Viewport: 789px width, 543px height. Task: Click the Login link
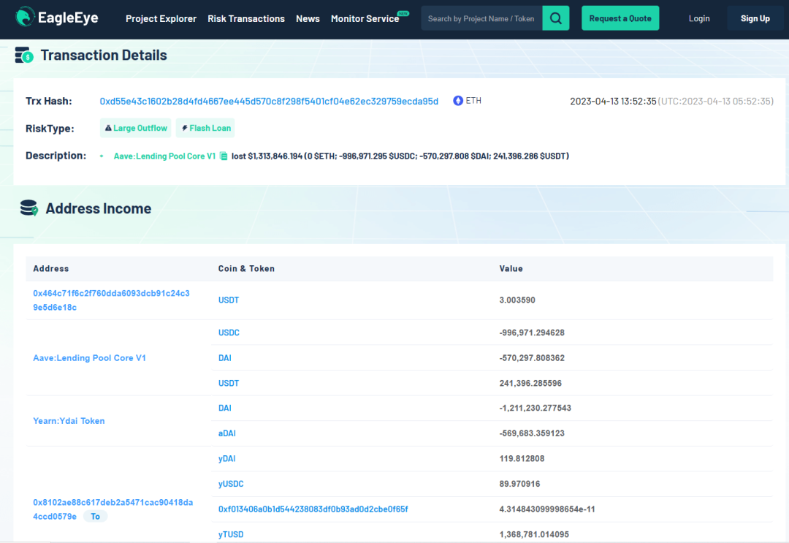click(699, 19)
